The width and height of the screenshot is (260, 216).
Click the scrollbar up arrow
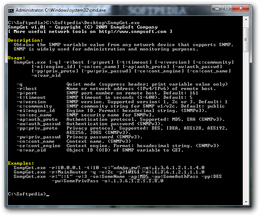[x=246, y=19]
